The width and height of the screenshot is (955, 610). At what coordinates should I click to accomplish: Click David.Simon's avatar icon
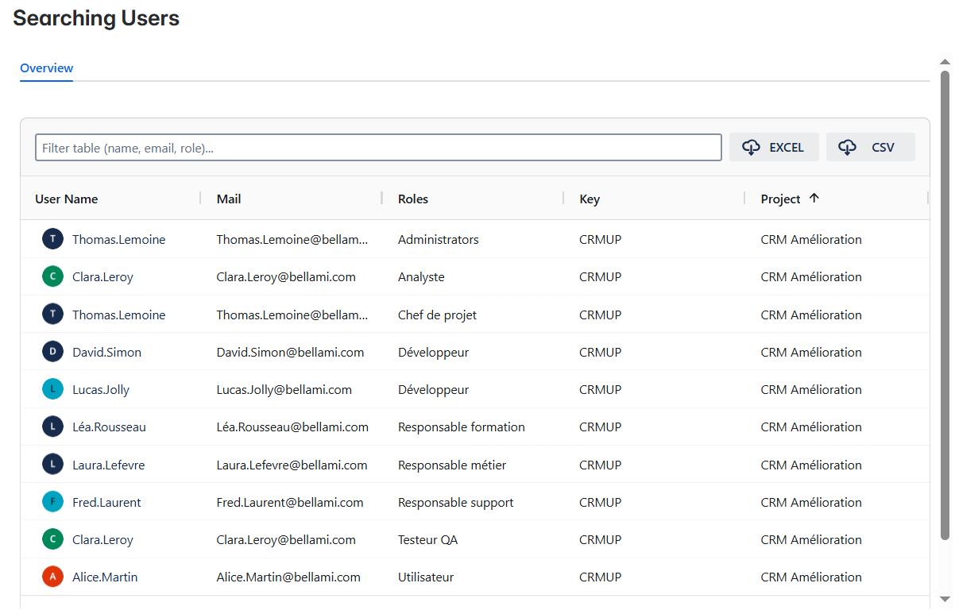pos(52,352)
